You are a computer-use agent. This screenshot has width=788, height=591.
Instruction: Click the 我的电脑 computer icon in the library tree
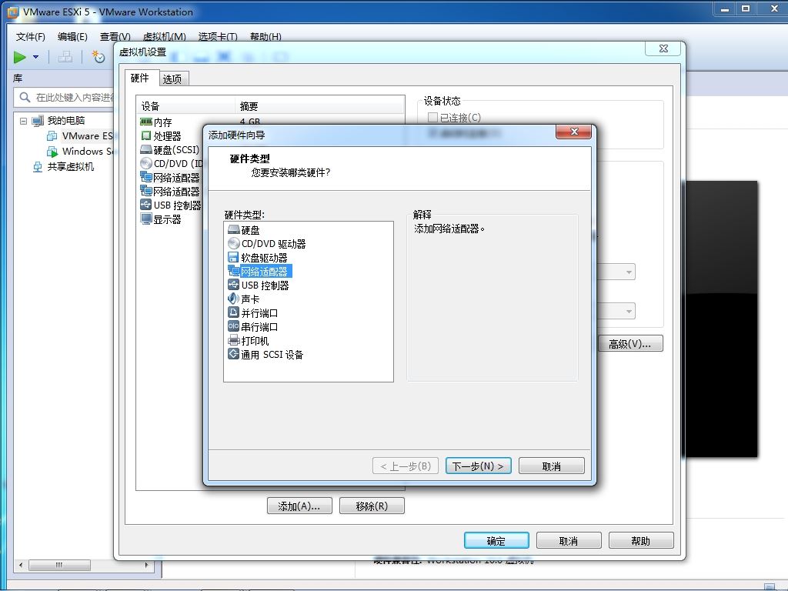(38, 121)
